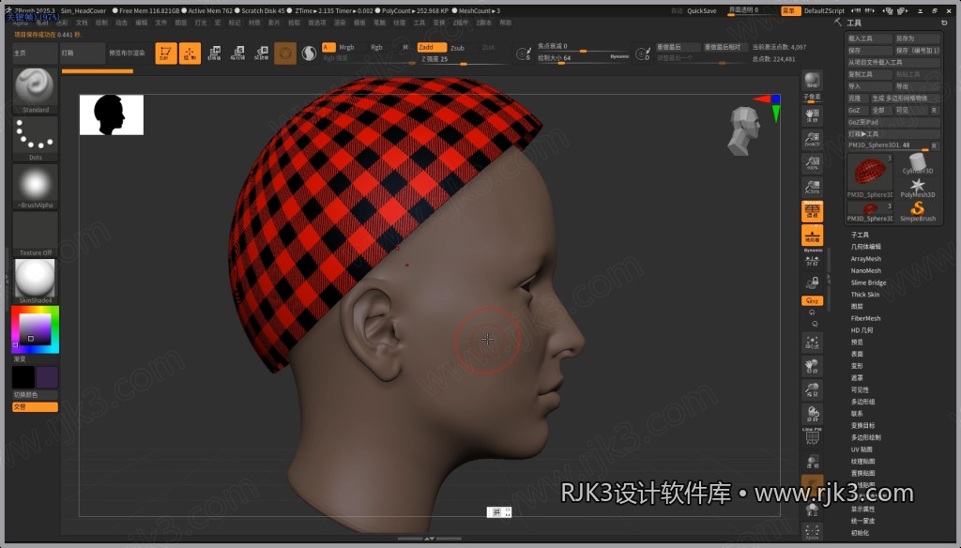Open the BrushAlpha selector
The height and width of the screenshot is (548, 961).
click(35, 187)
